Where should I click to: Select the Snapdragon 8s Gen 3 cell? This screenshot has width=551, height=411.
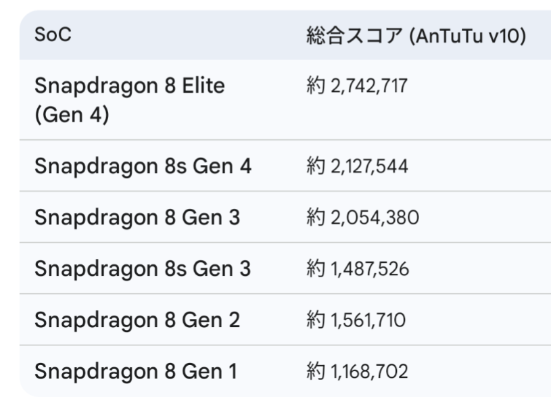click(x=143, y=268)
